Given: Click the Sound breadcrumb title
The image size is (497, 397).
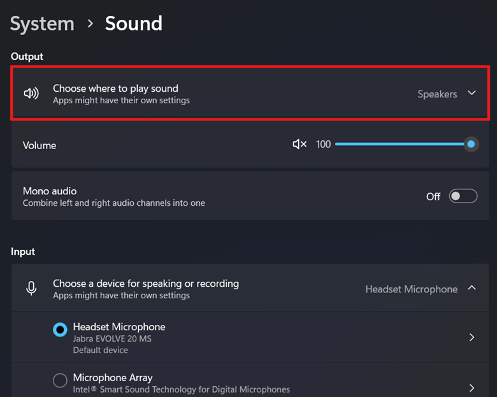Looking at the screenshot, I should [133, 24].
